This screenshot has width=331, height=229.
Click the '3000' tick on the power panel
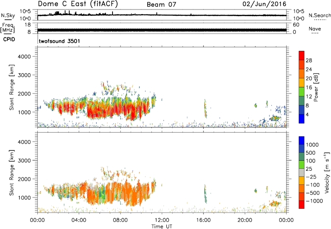click(24, 75)
